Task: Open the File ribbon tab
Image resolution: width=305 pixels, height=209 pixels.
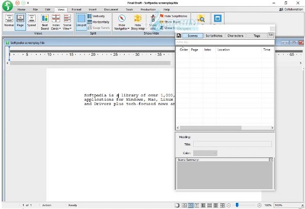Action: click(x=35, y=10)
